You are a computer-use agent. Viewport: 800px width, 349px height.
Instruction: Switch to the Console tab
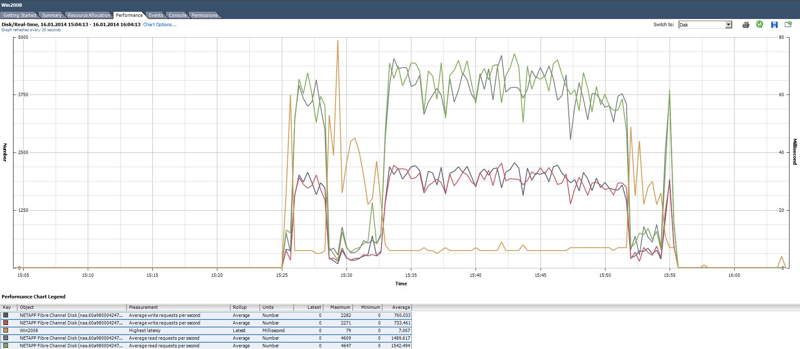pyautogui.click(x=177, y=15)
